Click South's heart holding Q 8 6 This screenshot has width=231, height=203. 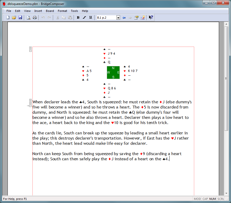click(x=112, y=88)
